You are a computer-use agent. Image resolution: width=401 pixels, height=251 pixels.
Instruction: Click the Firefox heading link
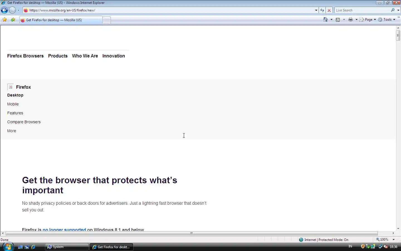click(23, 87)
